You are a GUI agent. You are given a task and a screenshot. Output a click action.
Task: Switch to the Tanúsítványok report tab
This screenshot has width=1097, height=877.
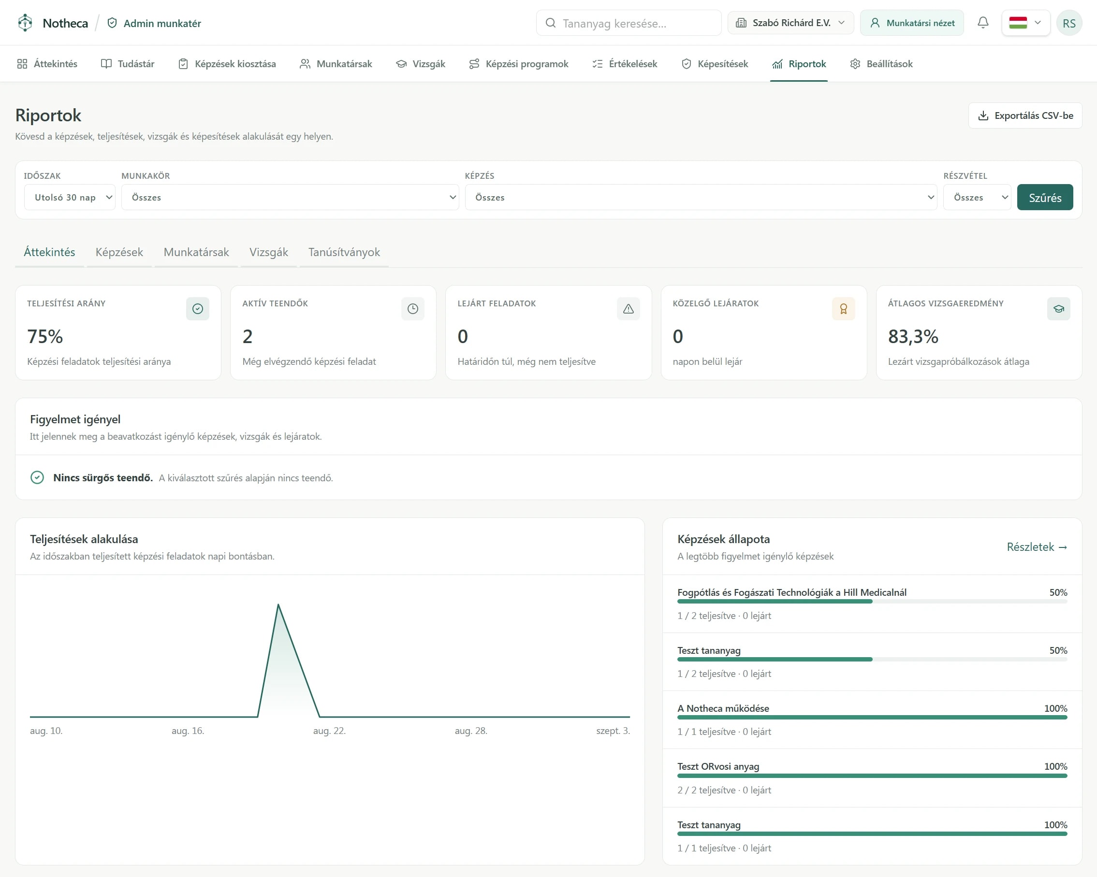pos(344,252)
